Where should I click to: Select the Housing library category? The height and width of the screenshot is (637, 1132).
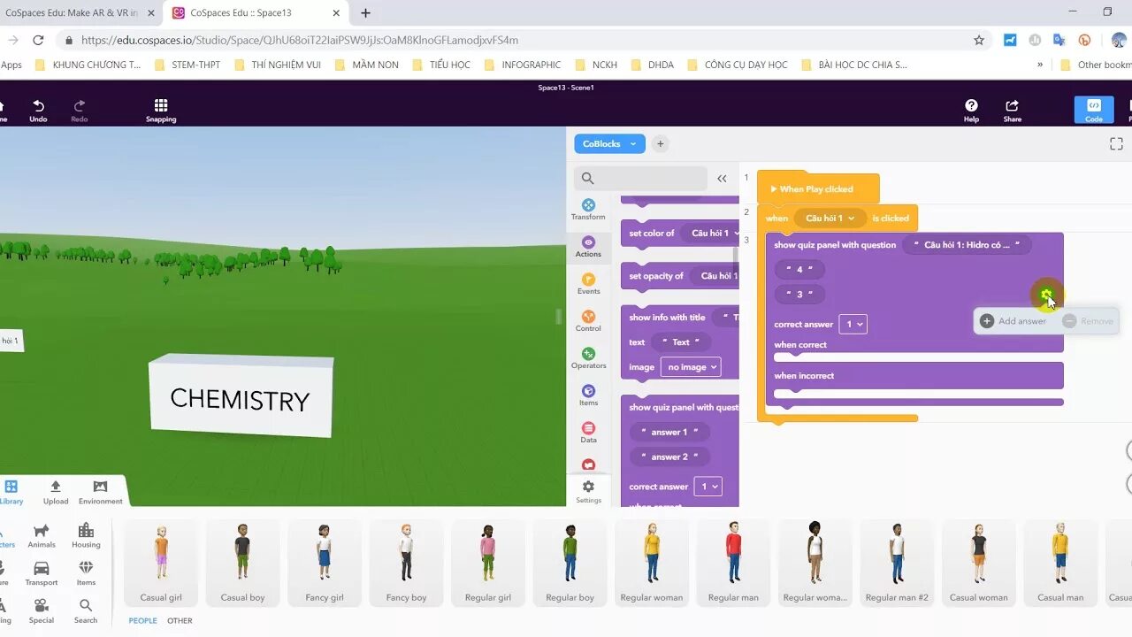click(86, 535)
